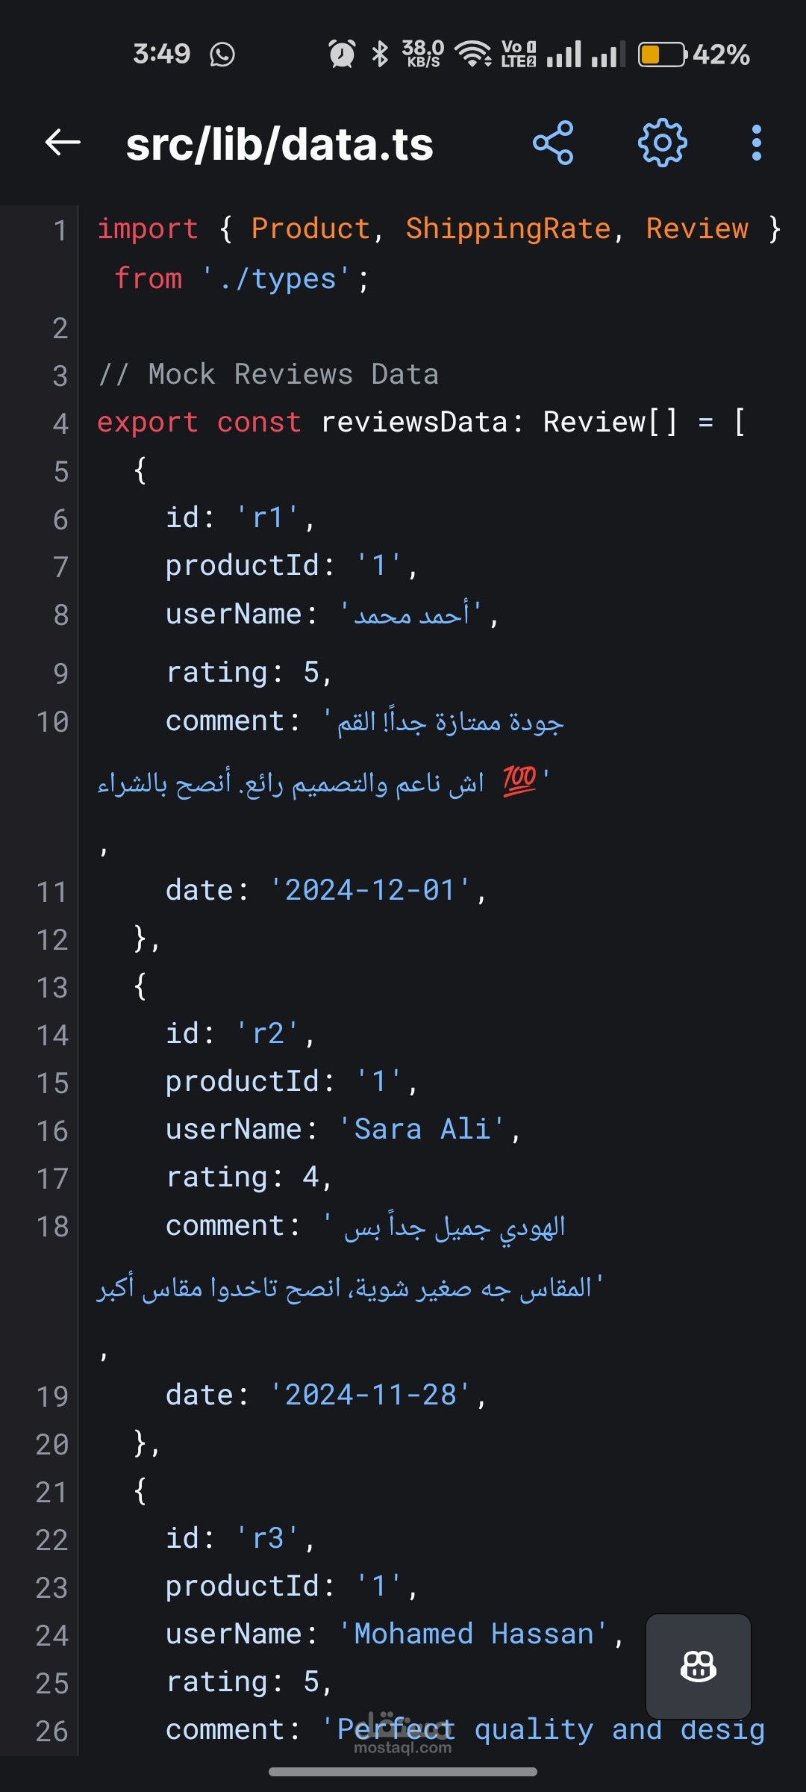Tap the bottom home gesture bar

point(403,1772)
